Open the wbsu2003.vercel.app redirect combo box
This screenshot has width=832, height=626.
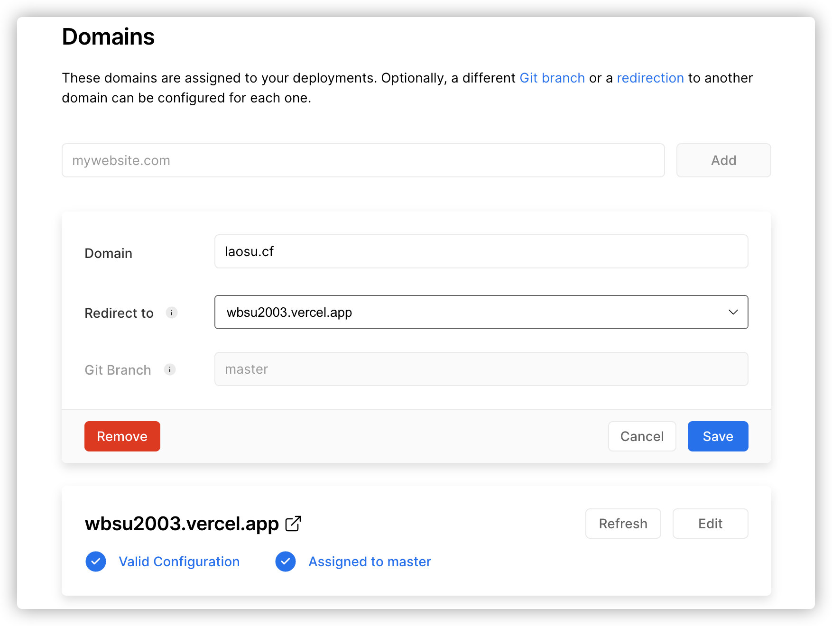click(481, 312)
